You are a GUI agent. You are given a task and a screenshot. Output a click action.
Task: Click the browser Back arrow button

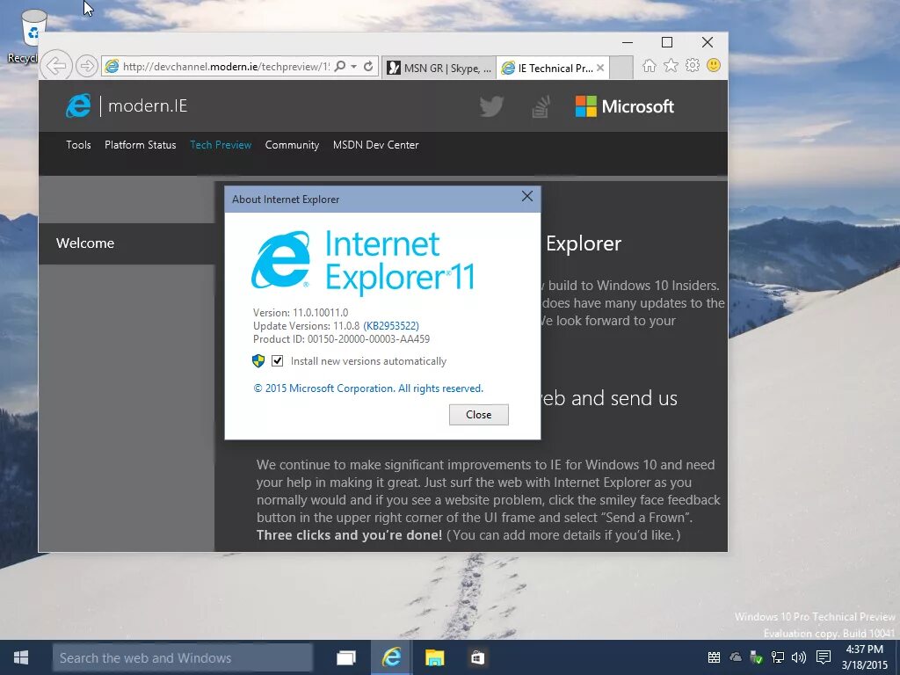(56, 66)
